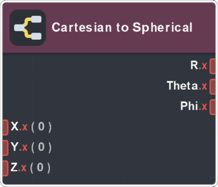Click the Theta.x output label
This screenshot has width=218, height=187.
coord(187,86)
